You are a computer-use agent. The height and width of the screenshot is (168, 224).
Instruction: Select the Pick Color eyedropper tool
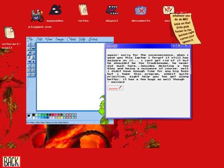point(29,53)
